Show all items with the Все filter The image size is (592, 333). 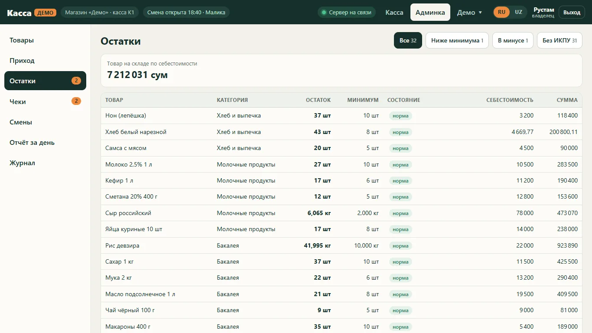(x=408, y=40)
